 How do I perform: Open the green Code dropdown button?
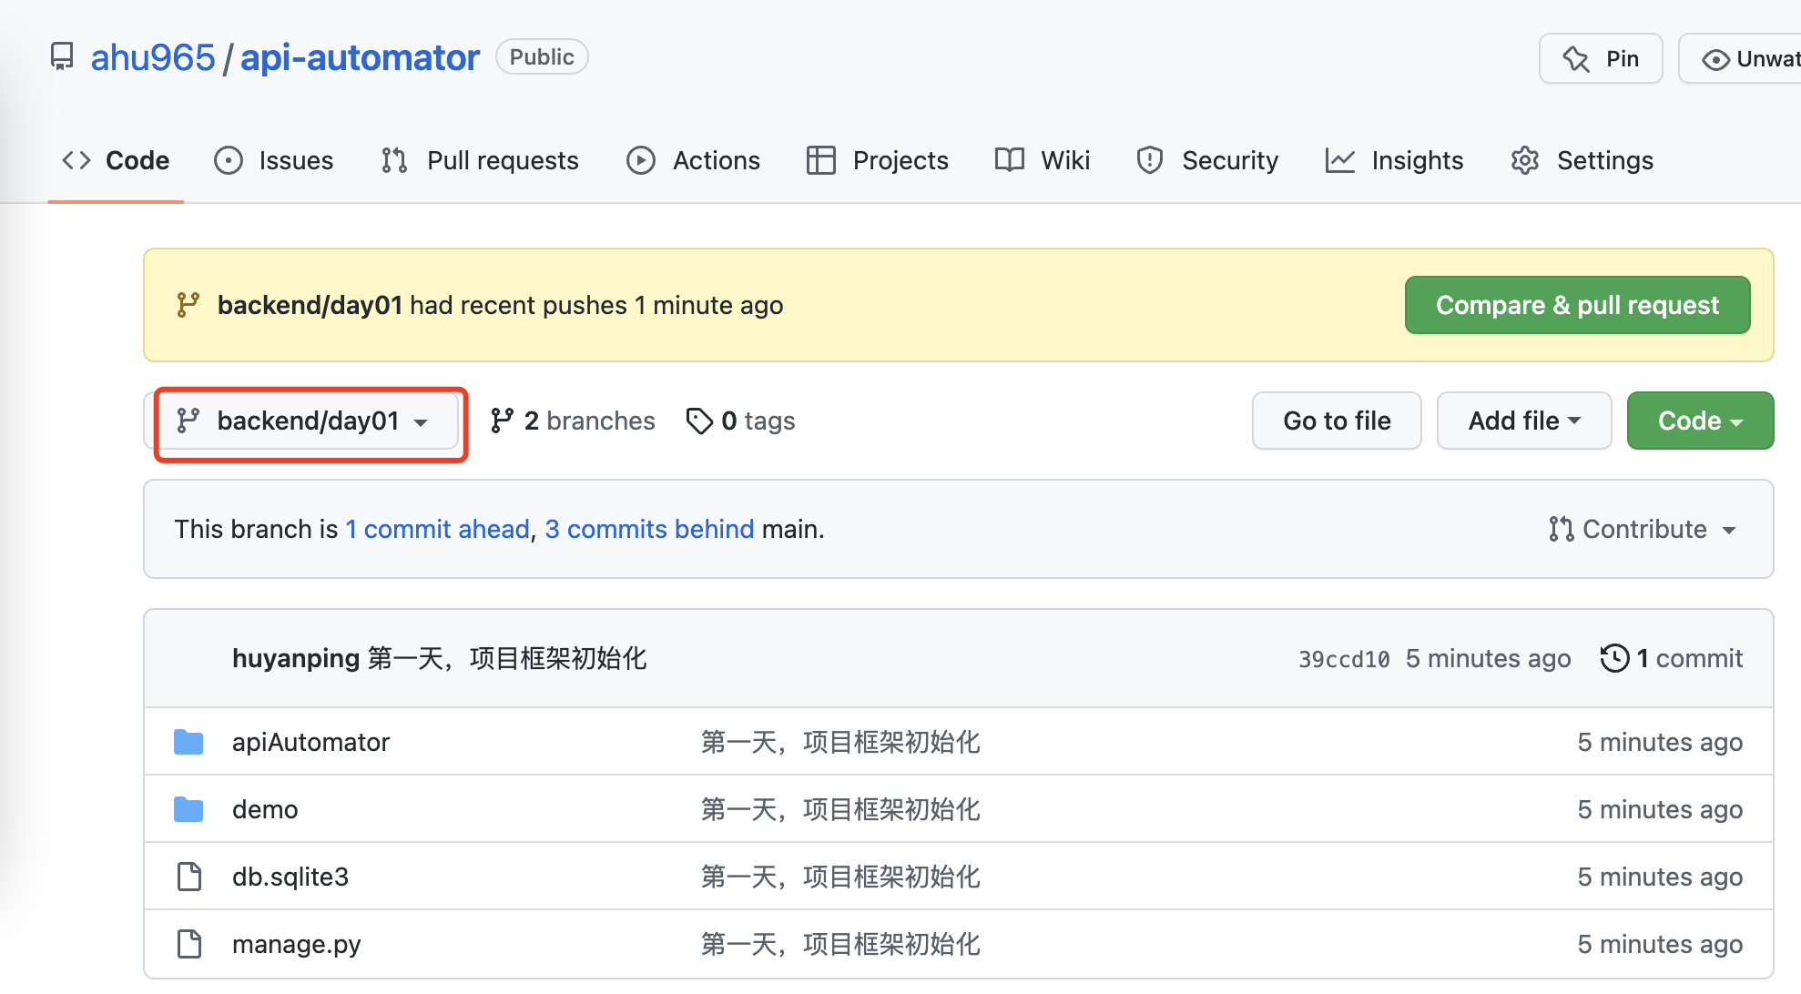tap(1700, 421)
